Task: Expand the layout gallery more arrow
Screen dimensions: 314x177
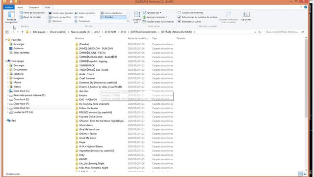Action: (x=128, y=21)
